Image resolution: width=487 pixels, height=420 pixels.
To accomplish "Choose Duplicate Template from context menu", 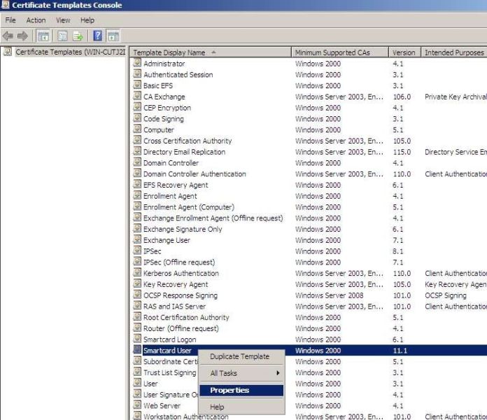I will [x=241, y=356].
